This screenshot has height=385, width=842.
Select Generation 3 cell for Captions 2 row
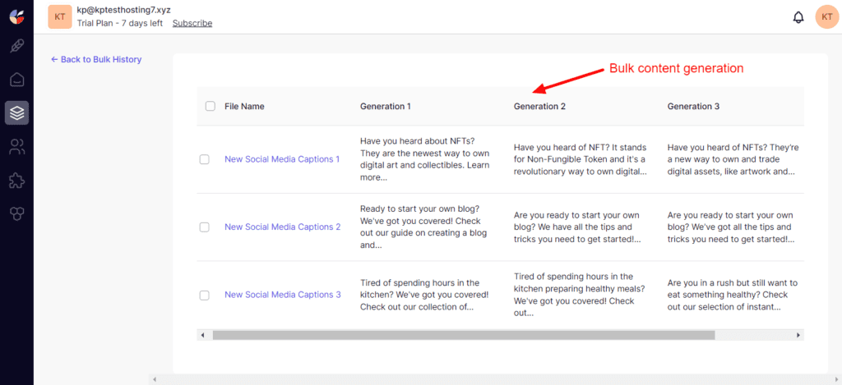(731, 227)
